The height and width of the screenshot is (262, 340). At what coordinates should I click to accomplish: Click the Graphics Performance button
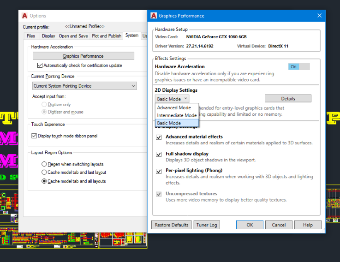[x=83, y=56]
